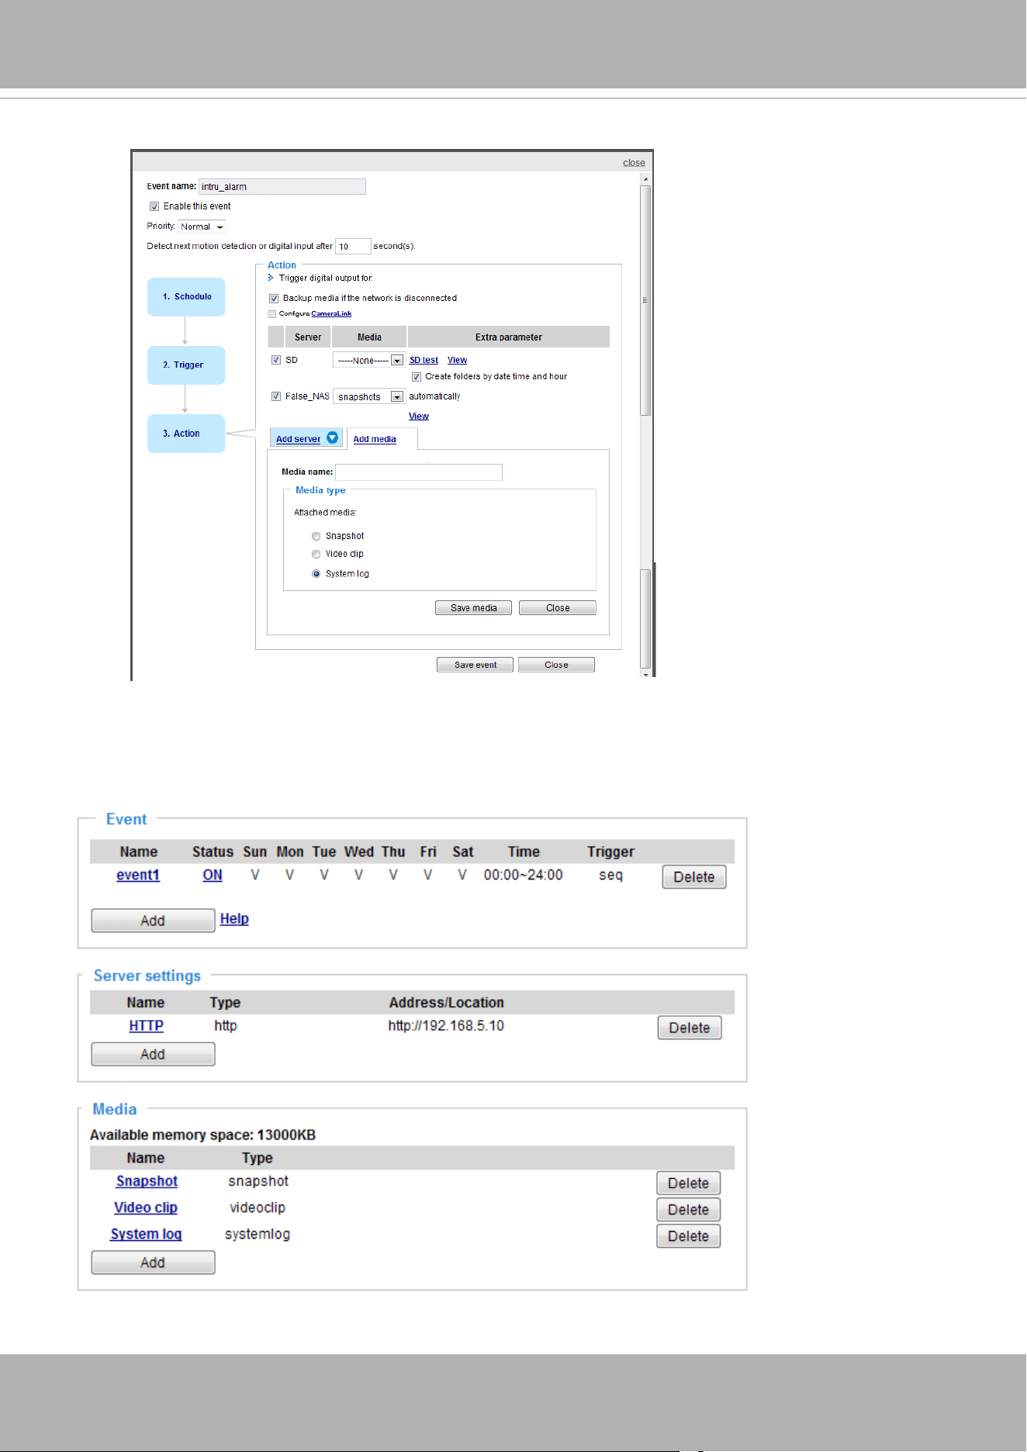Toggle Backup media if network disconnected
The width and height of the screenshot is (1027, 1452).
coord(274,299)
